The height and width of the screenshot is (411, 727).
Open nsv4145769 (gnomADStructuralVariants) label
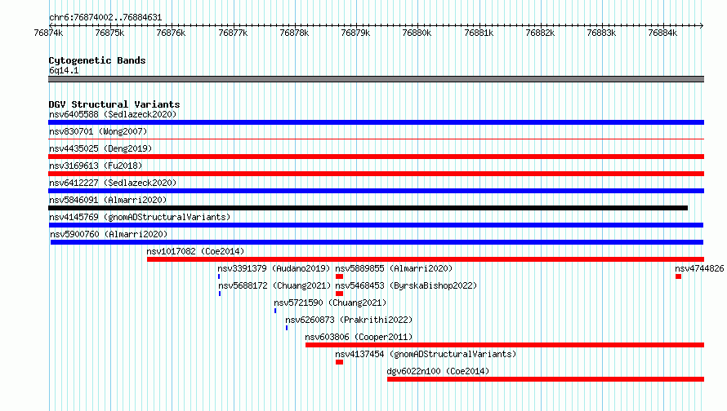[x=140, y=217]
